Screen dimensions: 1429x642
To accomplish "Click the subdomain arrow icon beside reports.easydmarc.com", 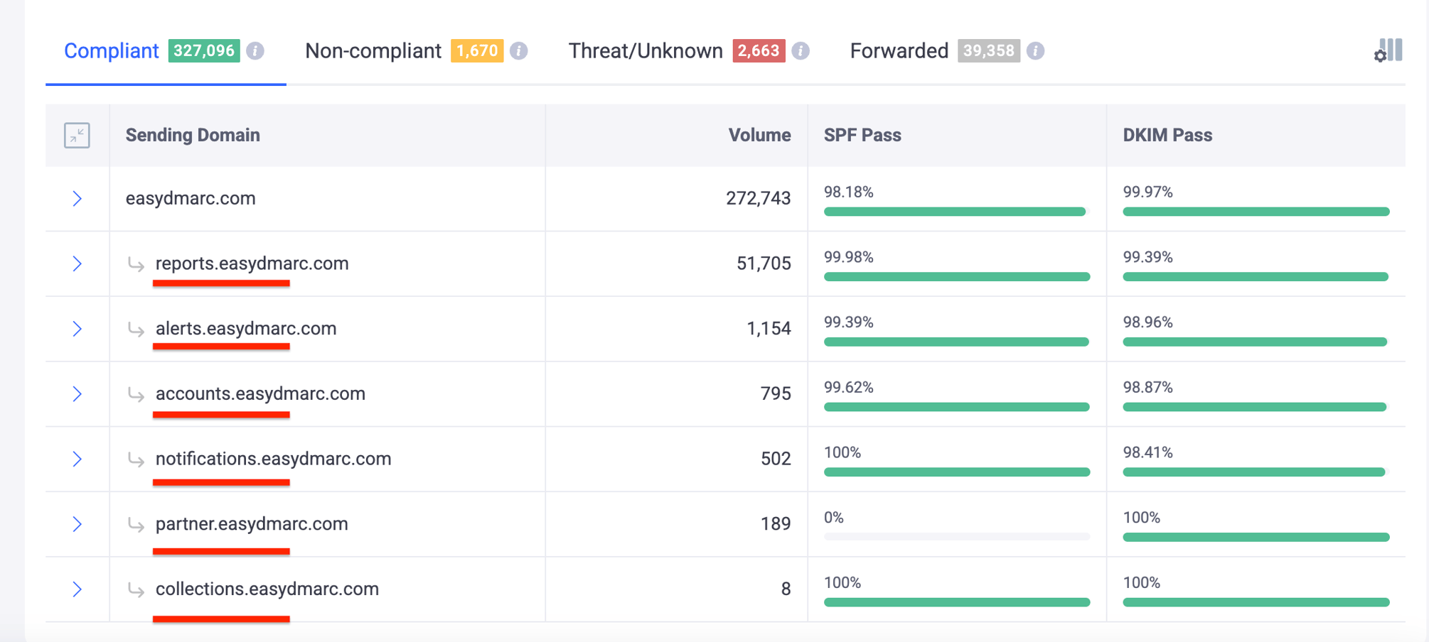I will click(x=137, y=266).
